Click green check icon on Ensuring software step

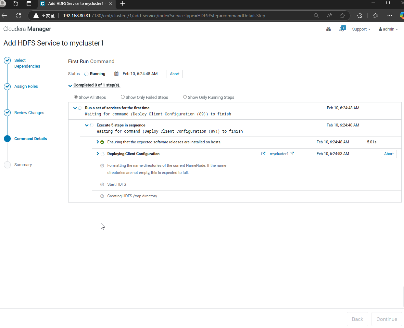coord(102,142)
